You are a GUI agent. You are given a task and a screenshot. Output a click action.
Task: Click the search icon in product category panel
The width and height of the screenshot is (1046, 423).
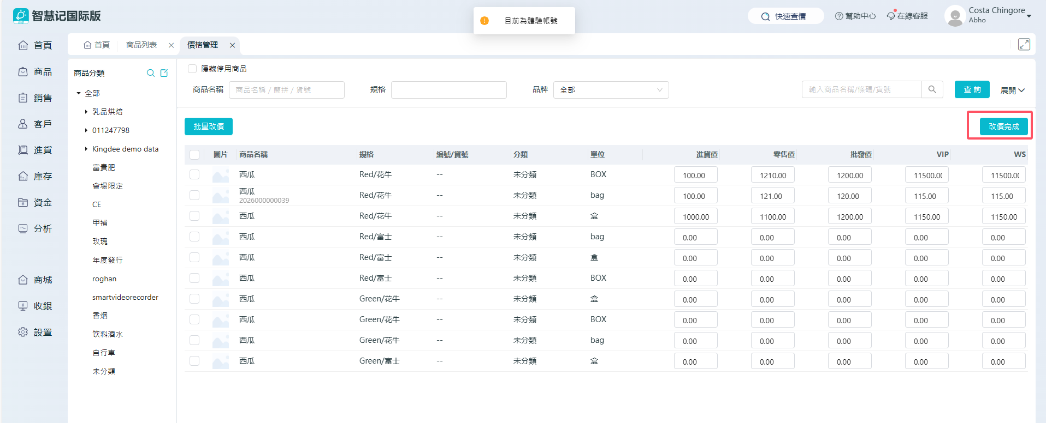[151, 73]
